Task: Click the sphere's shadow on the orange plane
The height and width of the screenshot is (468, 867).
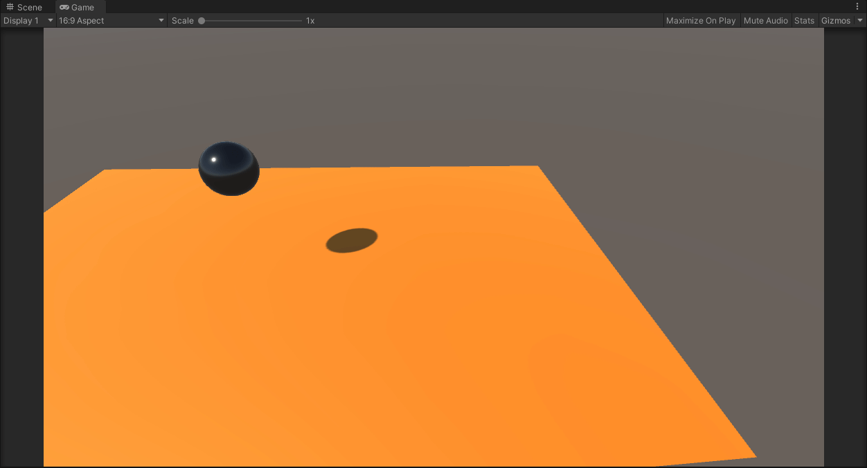Action: pos(351,239)
